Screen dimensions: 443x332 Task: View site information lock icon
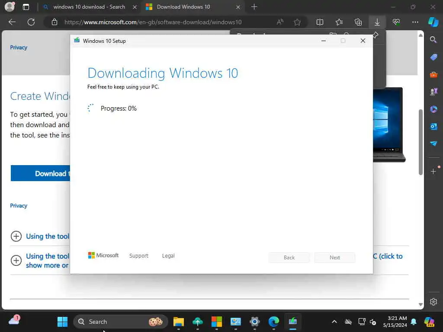pos(55,22)
